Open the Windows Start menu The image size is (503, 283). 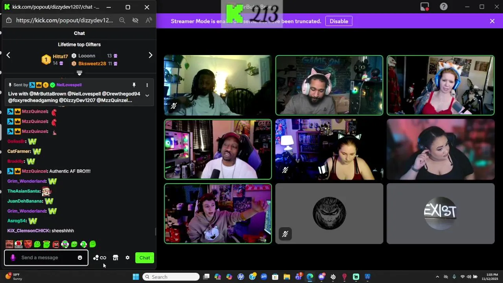pos(136,277)
